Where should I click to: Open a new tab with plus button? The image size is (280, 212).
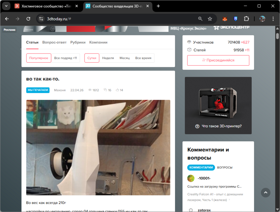pos(158,6)
